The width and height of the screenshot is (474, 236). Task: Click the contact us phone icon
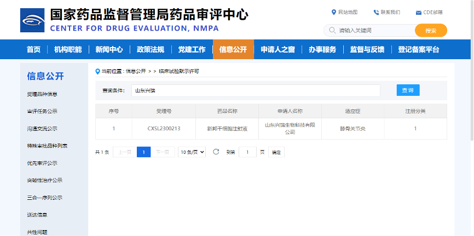pyautogui.click(x=376, y=13)
